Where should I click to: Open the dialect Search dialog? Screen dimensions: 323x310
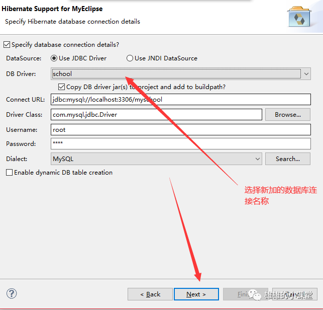click(x=287, y=159)
